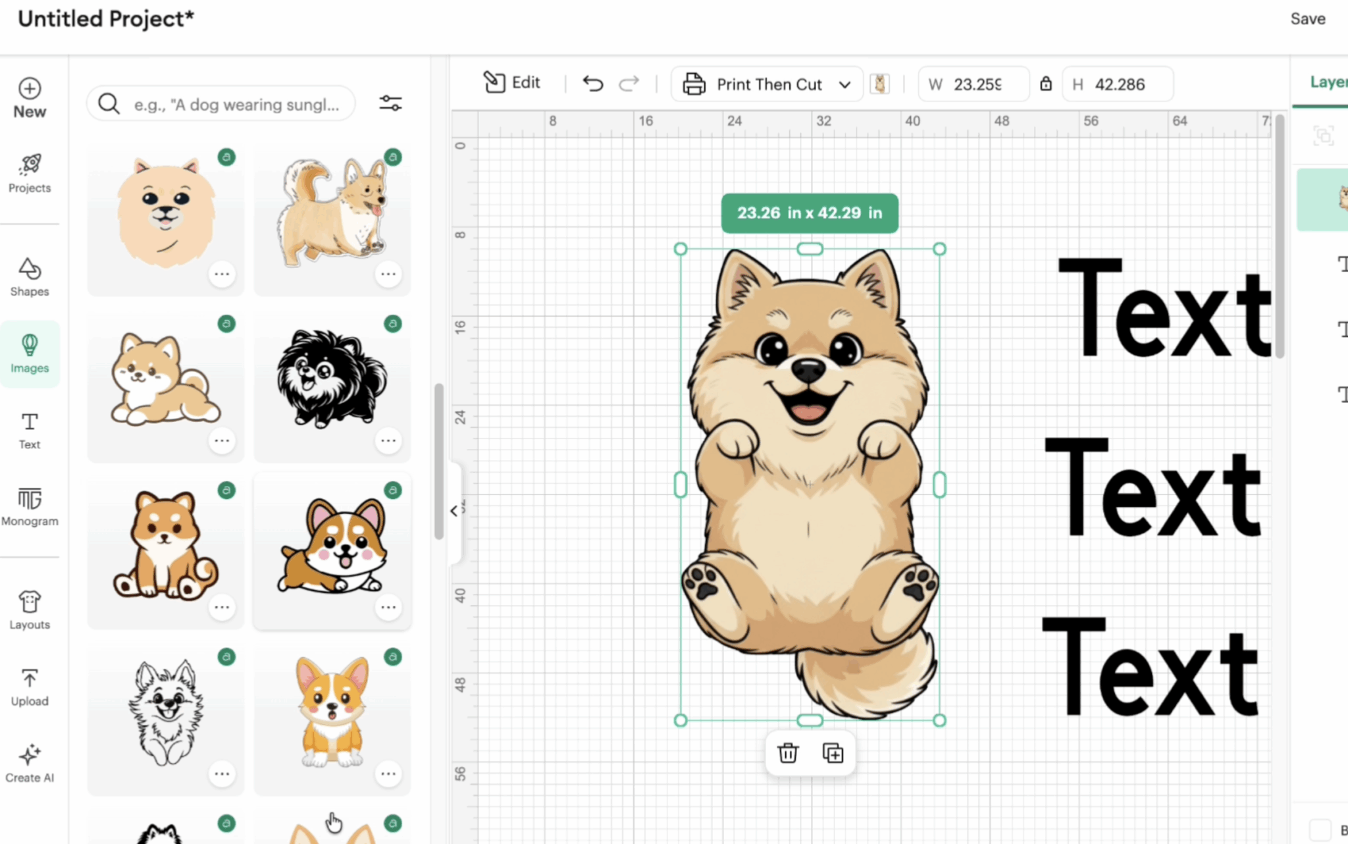Image resolution: width=1348 pixels, height=844 pixels.
Task: Open options for the cream Pomeranian face image
Action: pyautogui.click(x=222, y=273)
